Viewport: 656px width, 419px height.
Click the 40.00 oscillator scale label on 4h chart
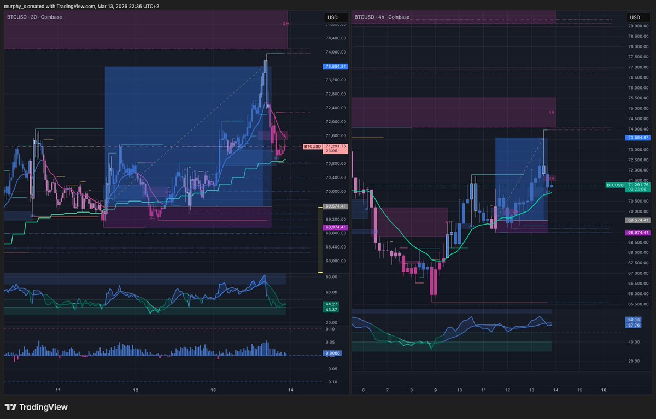point(633,342)
